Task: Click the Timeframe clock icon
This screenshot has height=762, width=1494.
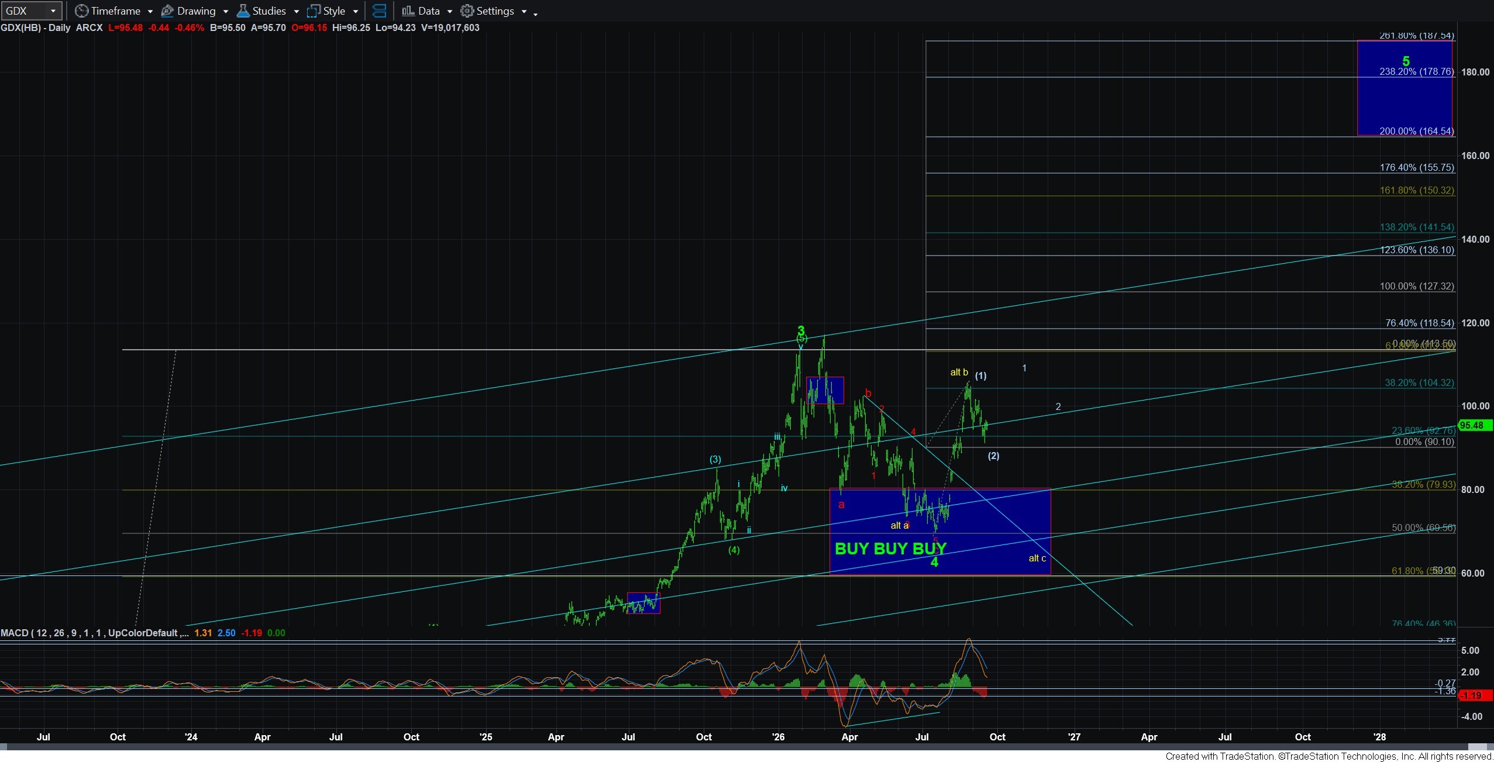Action: [82, 11]
